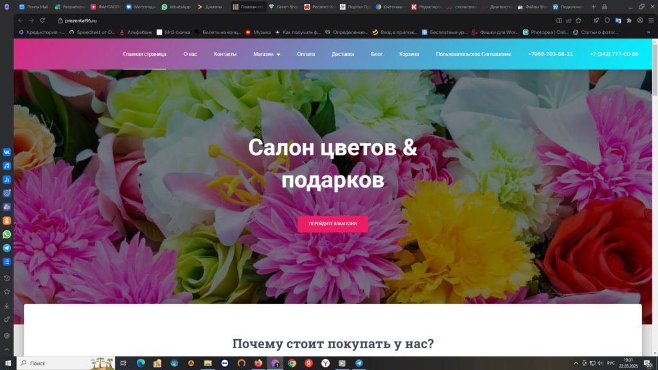The height and width of the screenshot is (370, 658).
Task: Open Google Chrome from taskbar
Action: (x=292, y=364)
